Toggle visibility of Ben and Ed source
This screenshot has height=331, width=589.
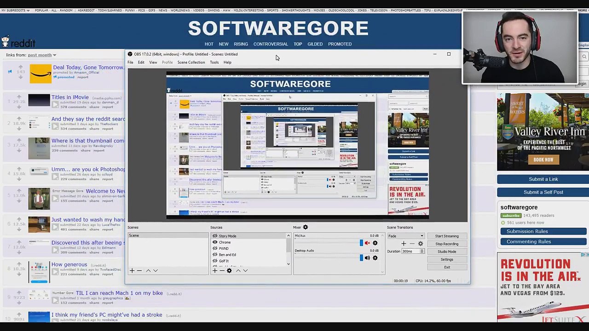215,255
